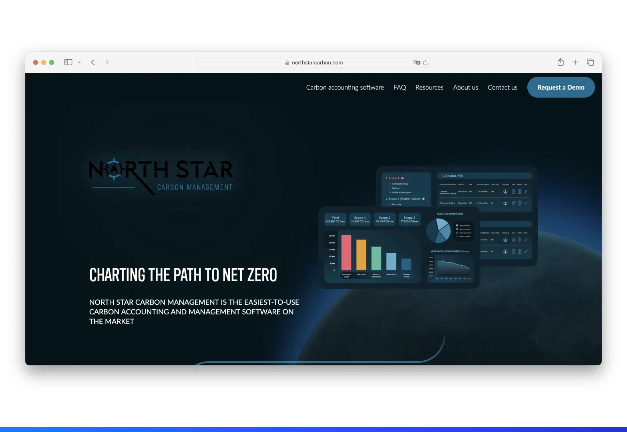The height and width of the screenshot is (432, 627).
Task: Click the padlock icon beside the URL
Action: pyautogui.click(x=287, y=62)
